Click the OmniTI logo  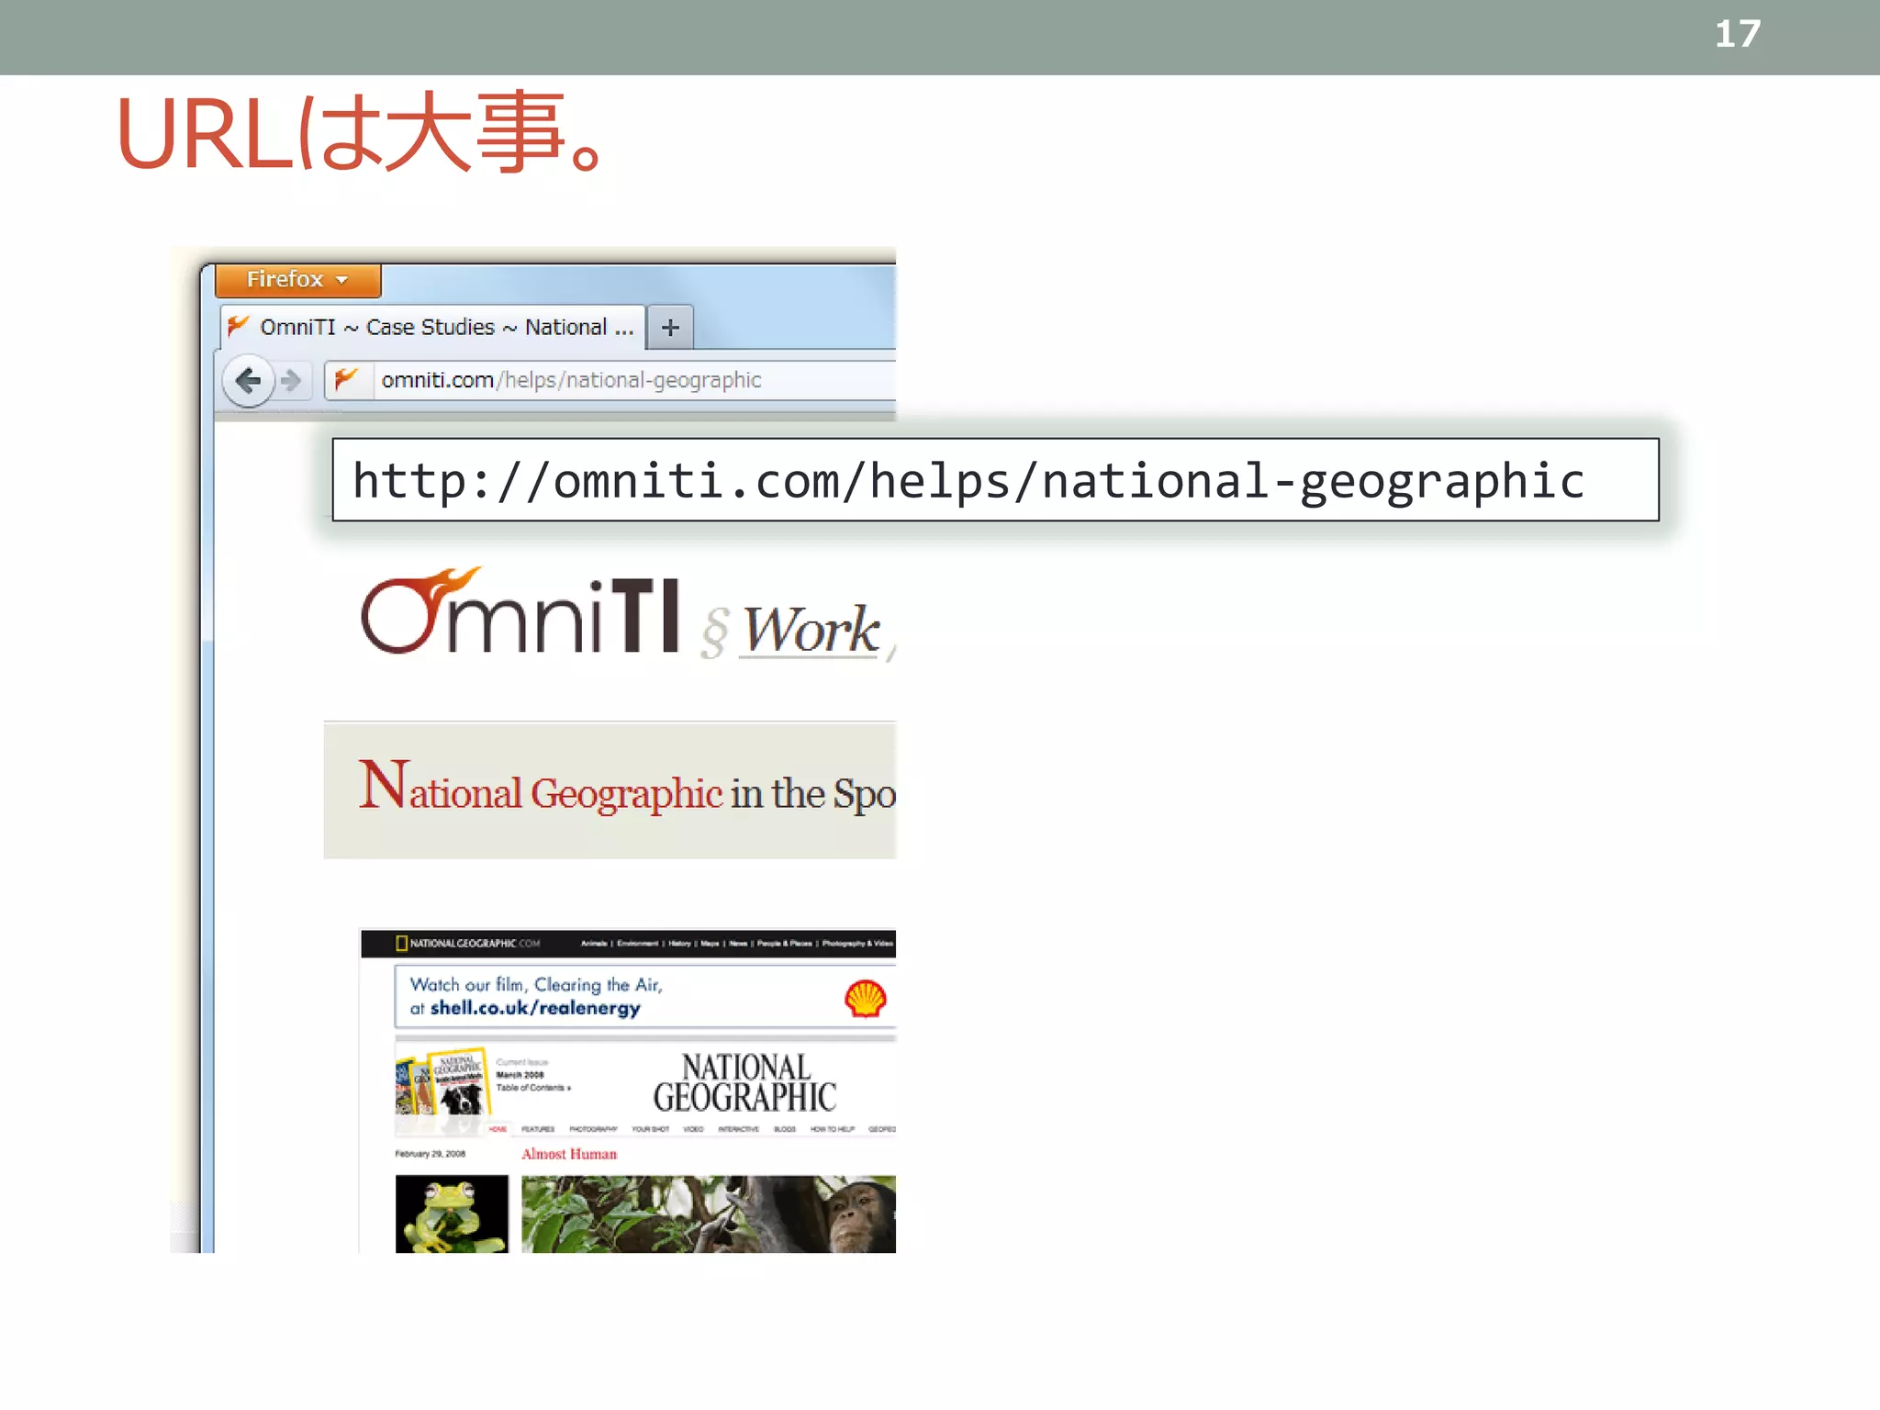click(520, 612)
